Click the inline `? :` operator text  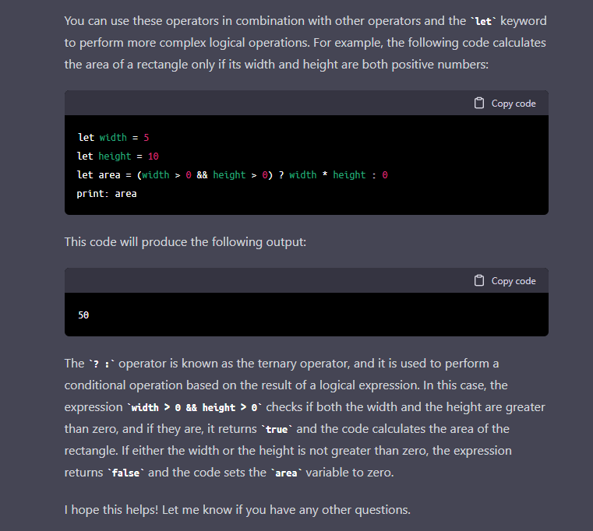tap(101, 364)
